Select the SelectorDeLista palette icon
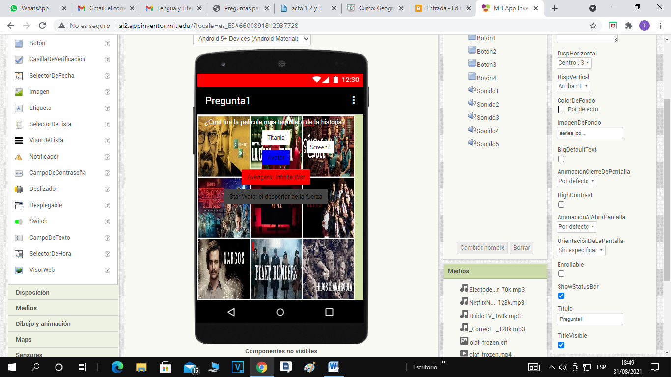The height and width of the screenshot is (377, 671). pyautogui.click(x=19, y=124)
